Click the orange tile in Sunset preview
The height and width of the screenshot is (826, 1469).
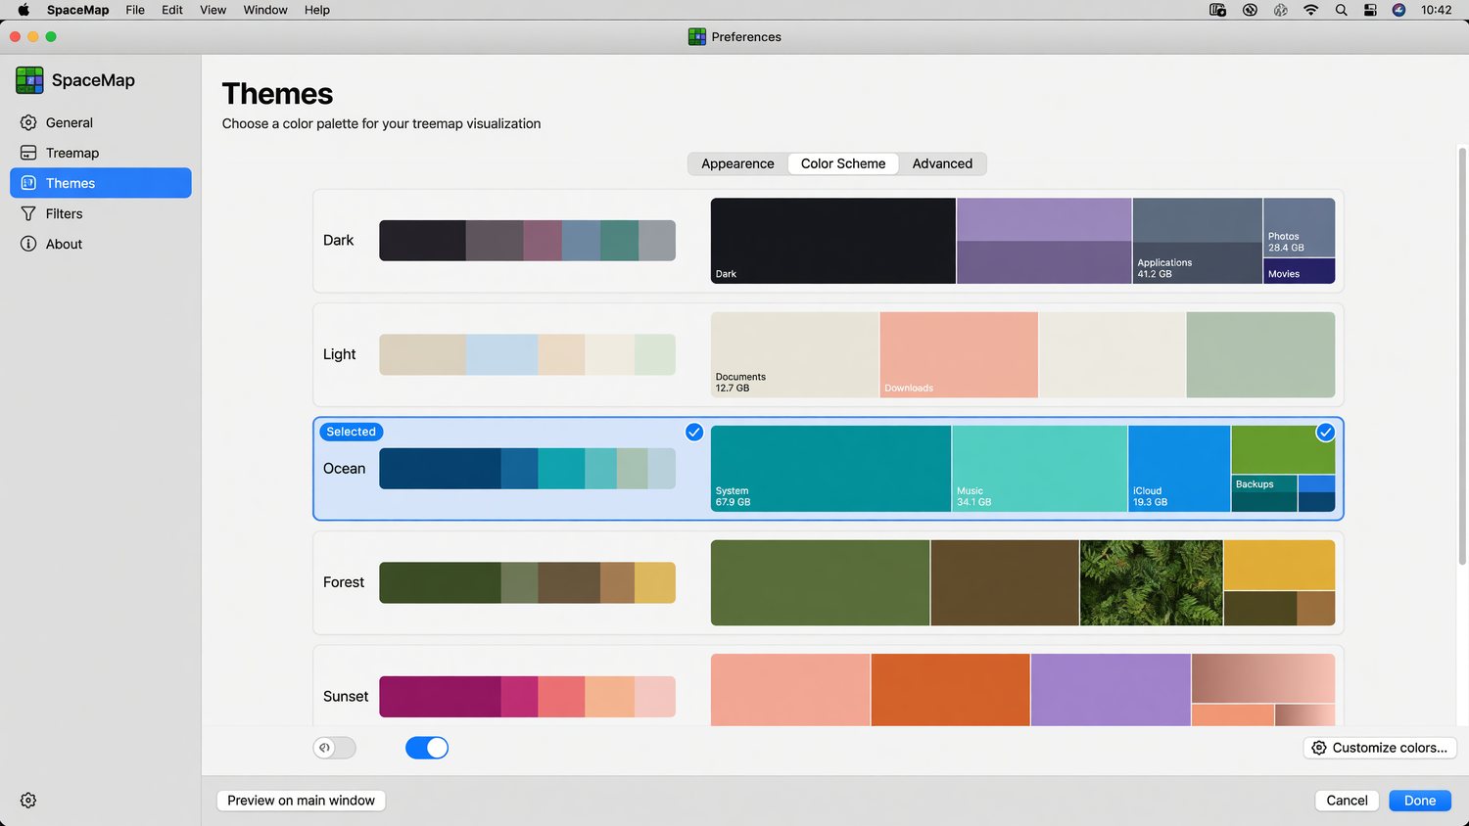[950, 690]
